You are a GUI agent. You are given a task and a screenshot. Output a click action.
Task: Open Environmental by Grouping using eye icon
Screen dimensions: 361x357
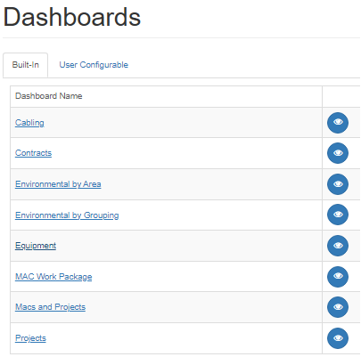point(338,215)
